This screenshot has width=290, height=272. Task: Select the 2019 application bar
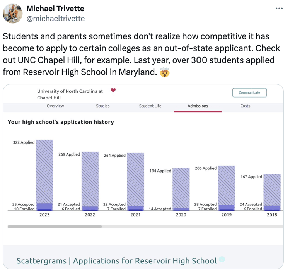tap(227, 186)
